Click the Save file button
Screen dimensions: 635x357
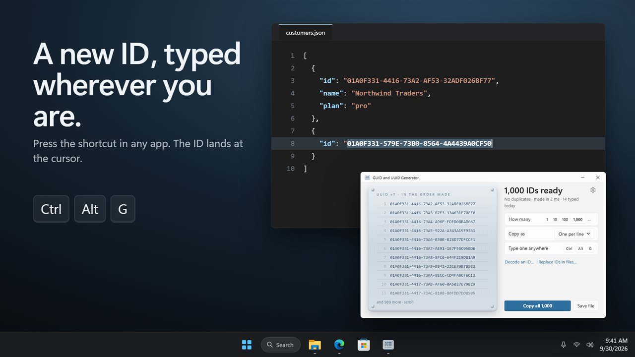coord(585,306)
